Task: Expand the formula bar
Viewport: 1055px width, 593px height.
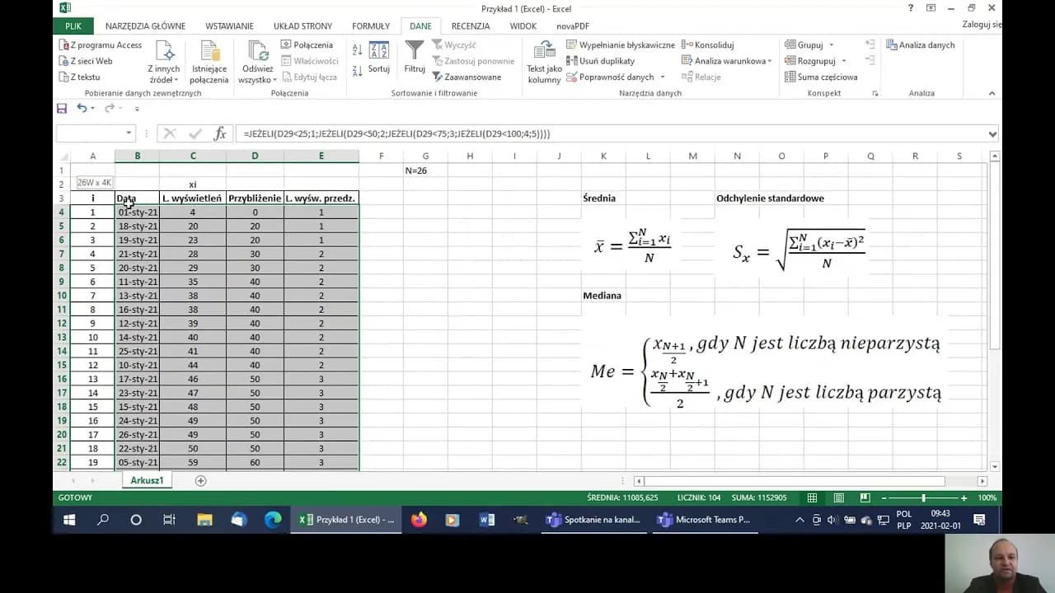Action: coord(992,133)
